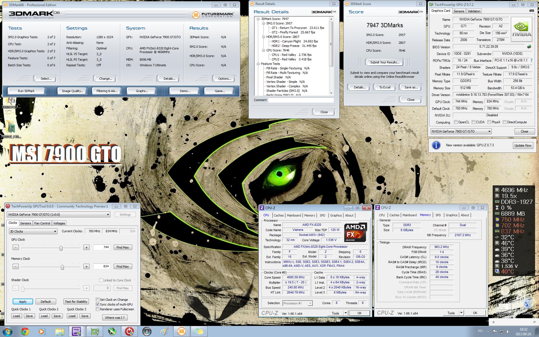The image size is (539, 337).
Task: Click the AMD FX logo in CPU-Z
Action: coord(355,232)
